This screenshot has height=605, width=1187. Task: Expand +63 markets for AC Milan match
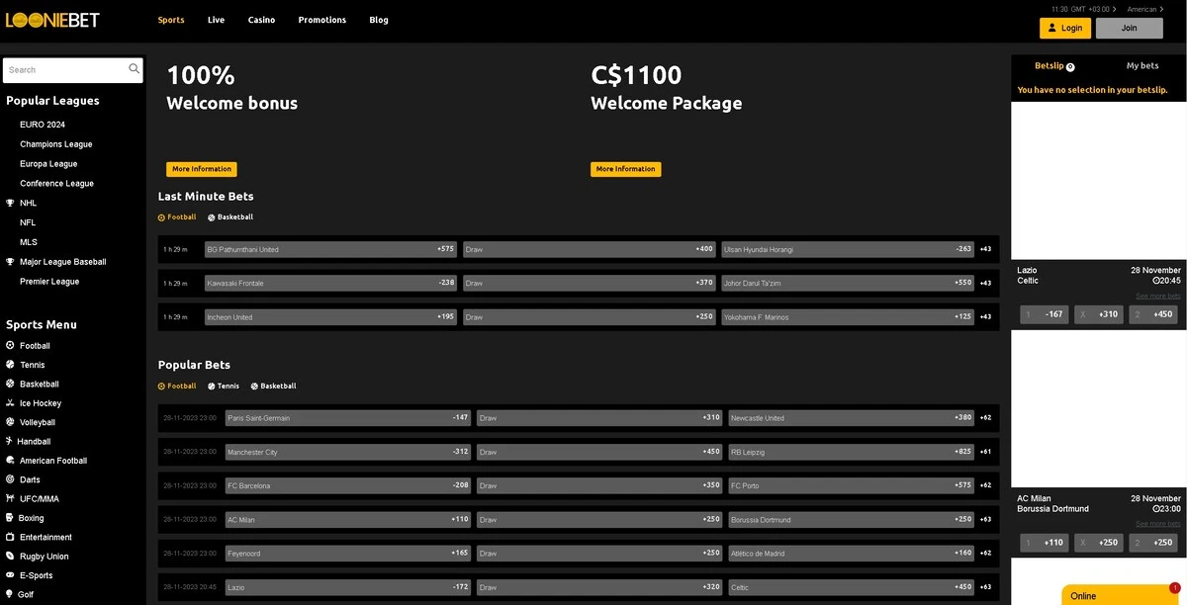(x=985, y=519)
